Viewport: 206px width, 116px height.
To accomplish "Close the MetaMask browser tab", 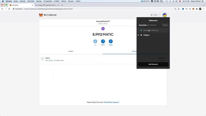I will pos(32,5).
